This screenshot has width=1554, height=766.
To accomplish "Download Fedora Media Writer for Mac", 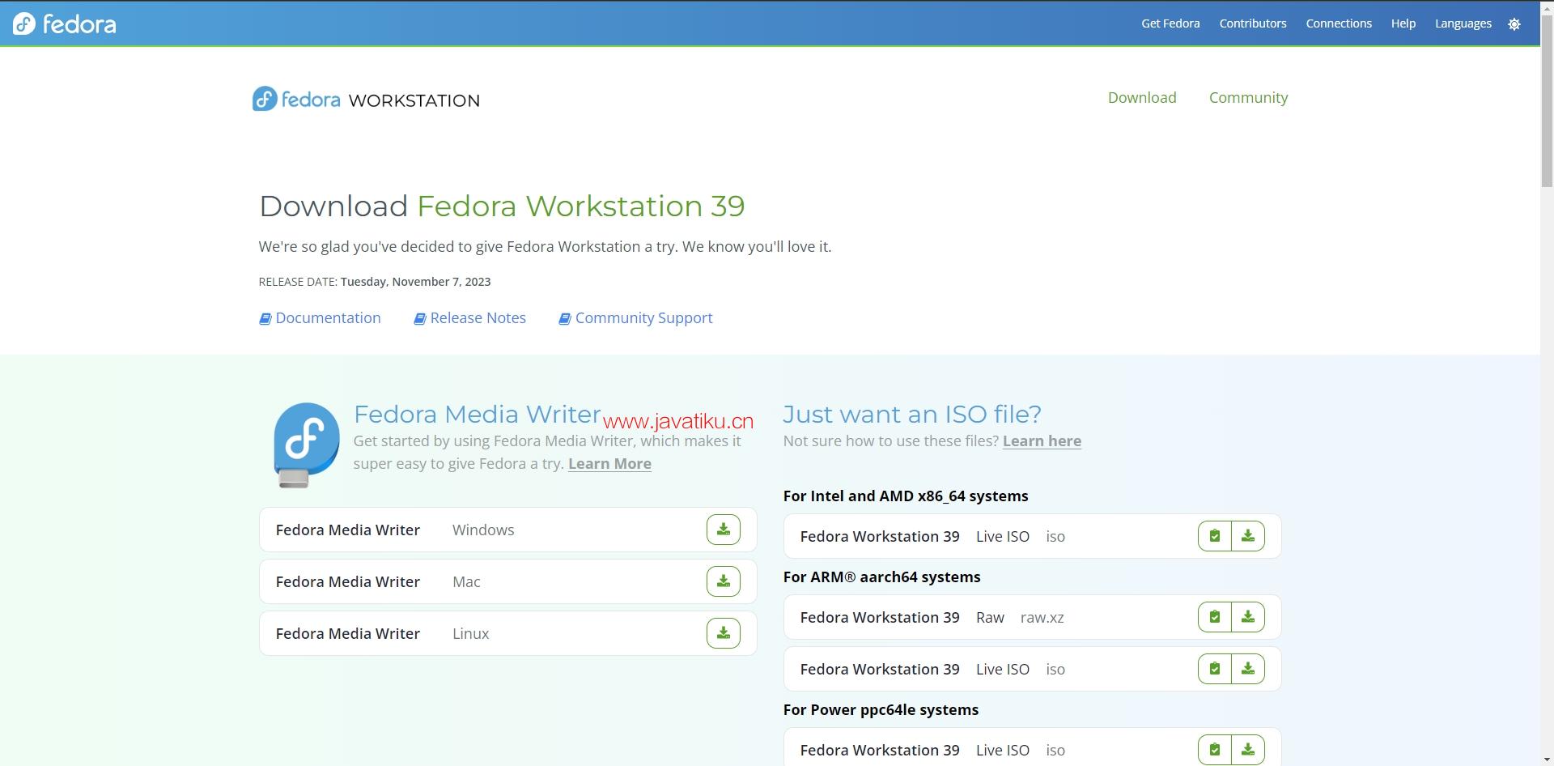I will tap(723, 581).
